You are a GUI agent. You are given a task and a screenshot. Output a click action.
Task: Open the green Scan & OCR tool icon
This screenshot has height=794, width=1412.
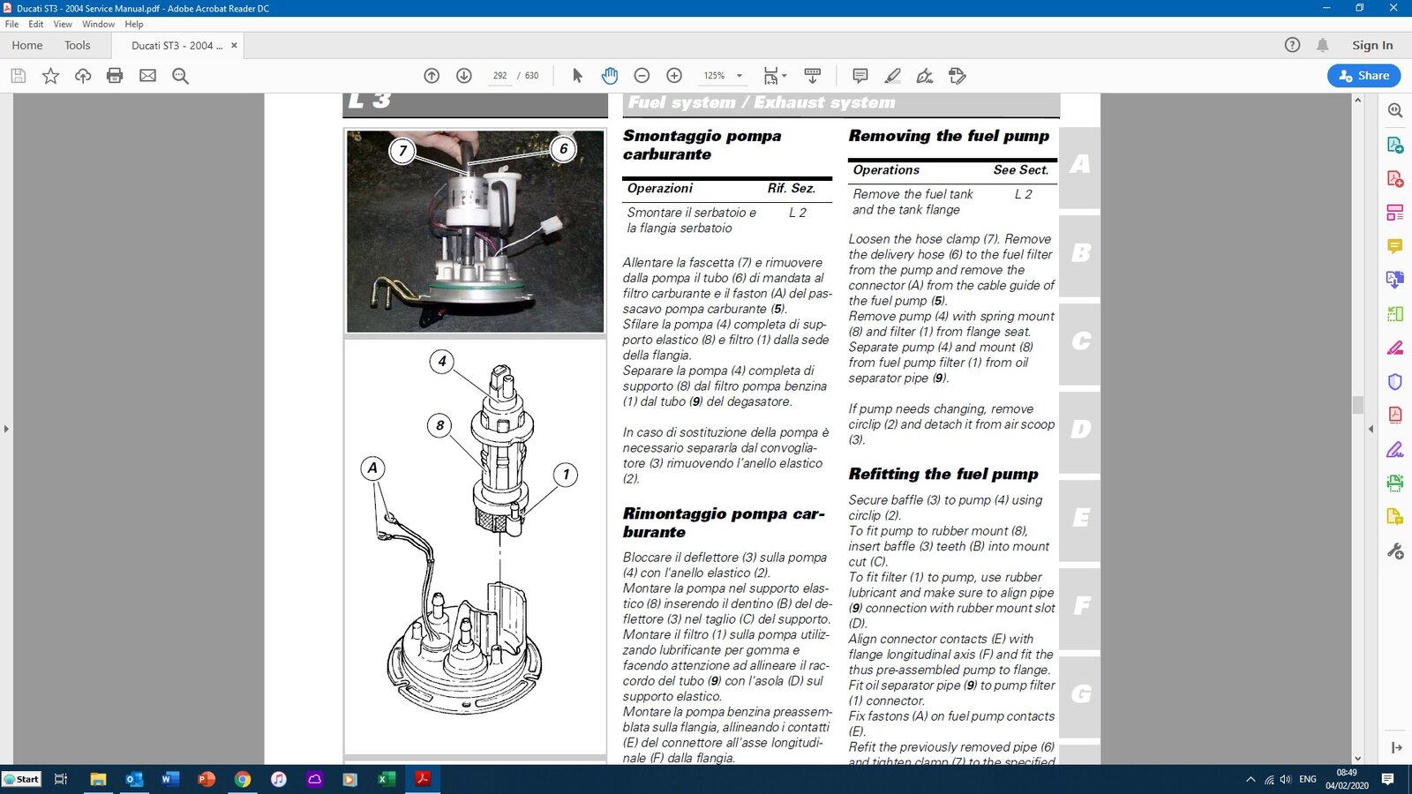[1395, 483]
